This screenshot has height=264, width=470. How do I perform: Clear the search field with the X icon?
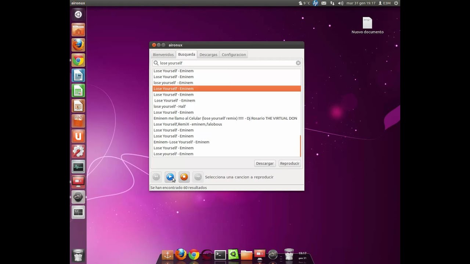click(298, 63)
